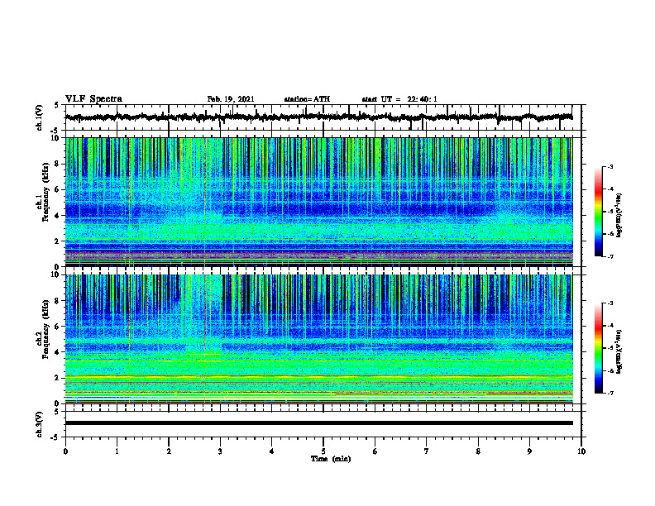
Task: Click the 'VLF Spectra' title text
Action: pos(93,99)
